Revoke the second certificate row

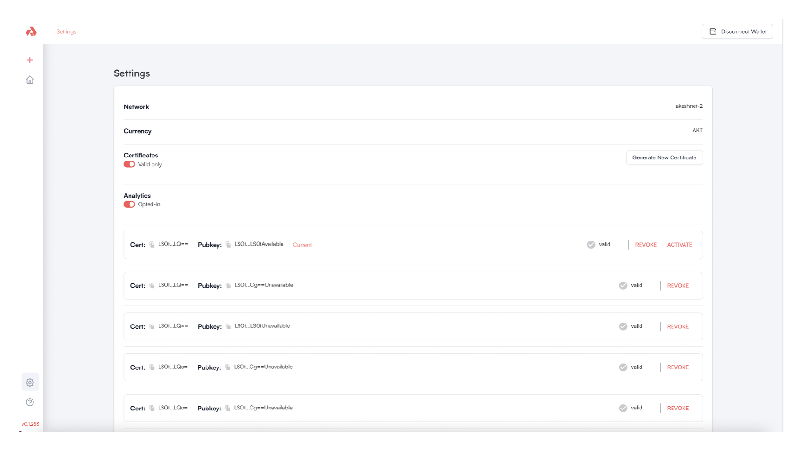[x=678, y=286]
